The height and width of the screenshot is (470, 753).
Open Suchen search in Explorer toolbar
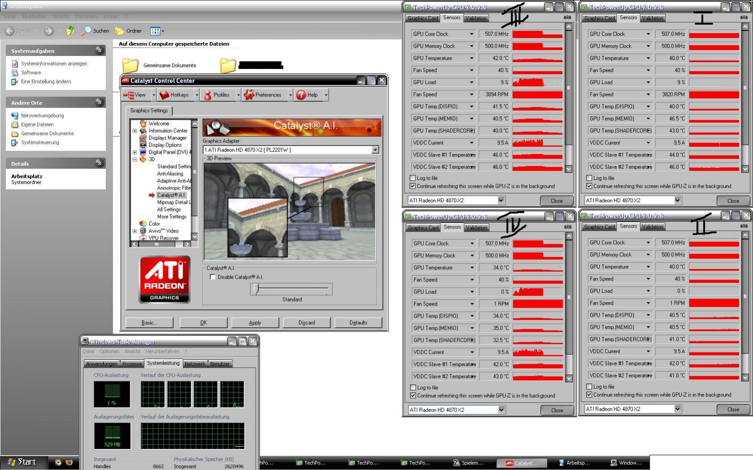[x=96, y=31]
